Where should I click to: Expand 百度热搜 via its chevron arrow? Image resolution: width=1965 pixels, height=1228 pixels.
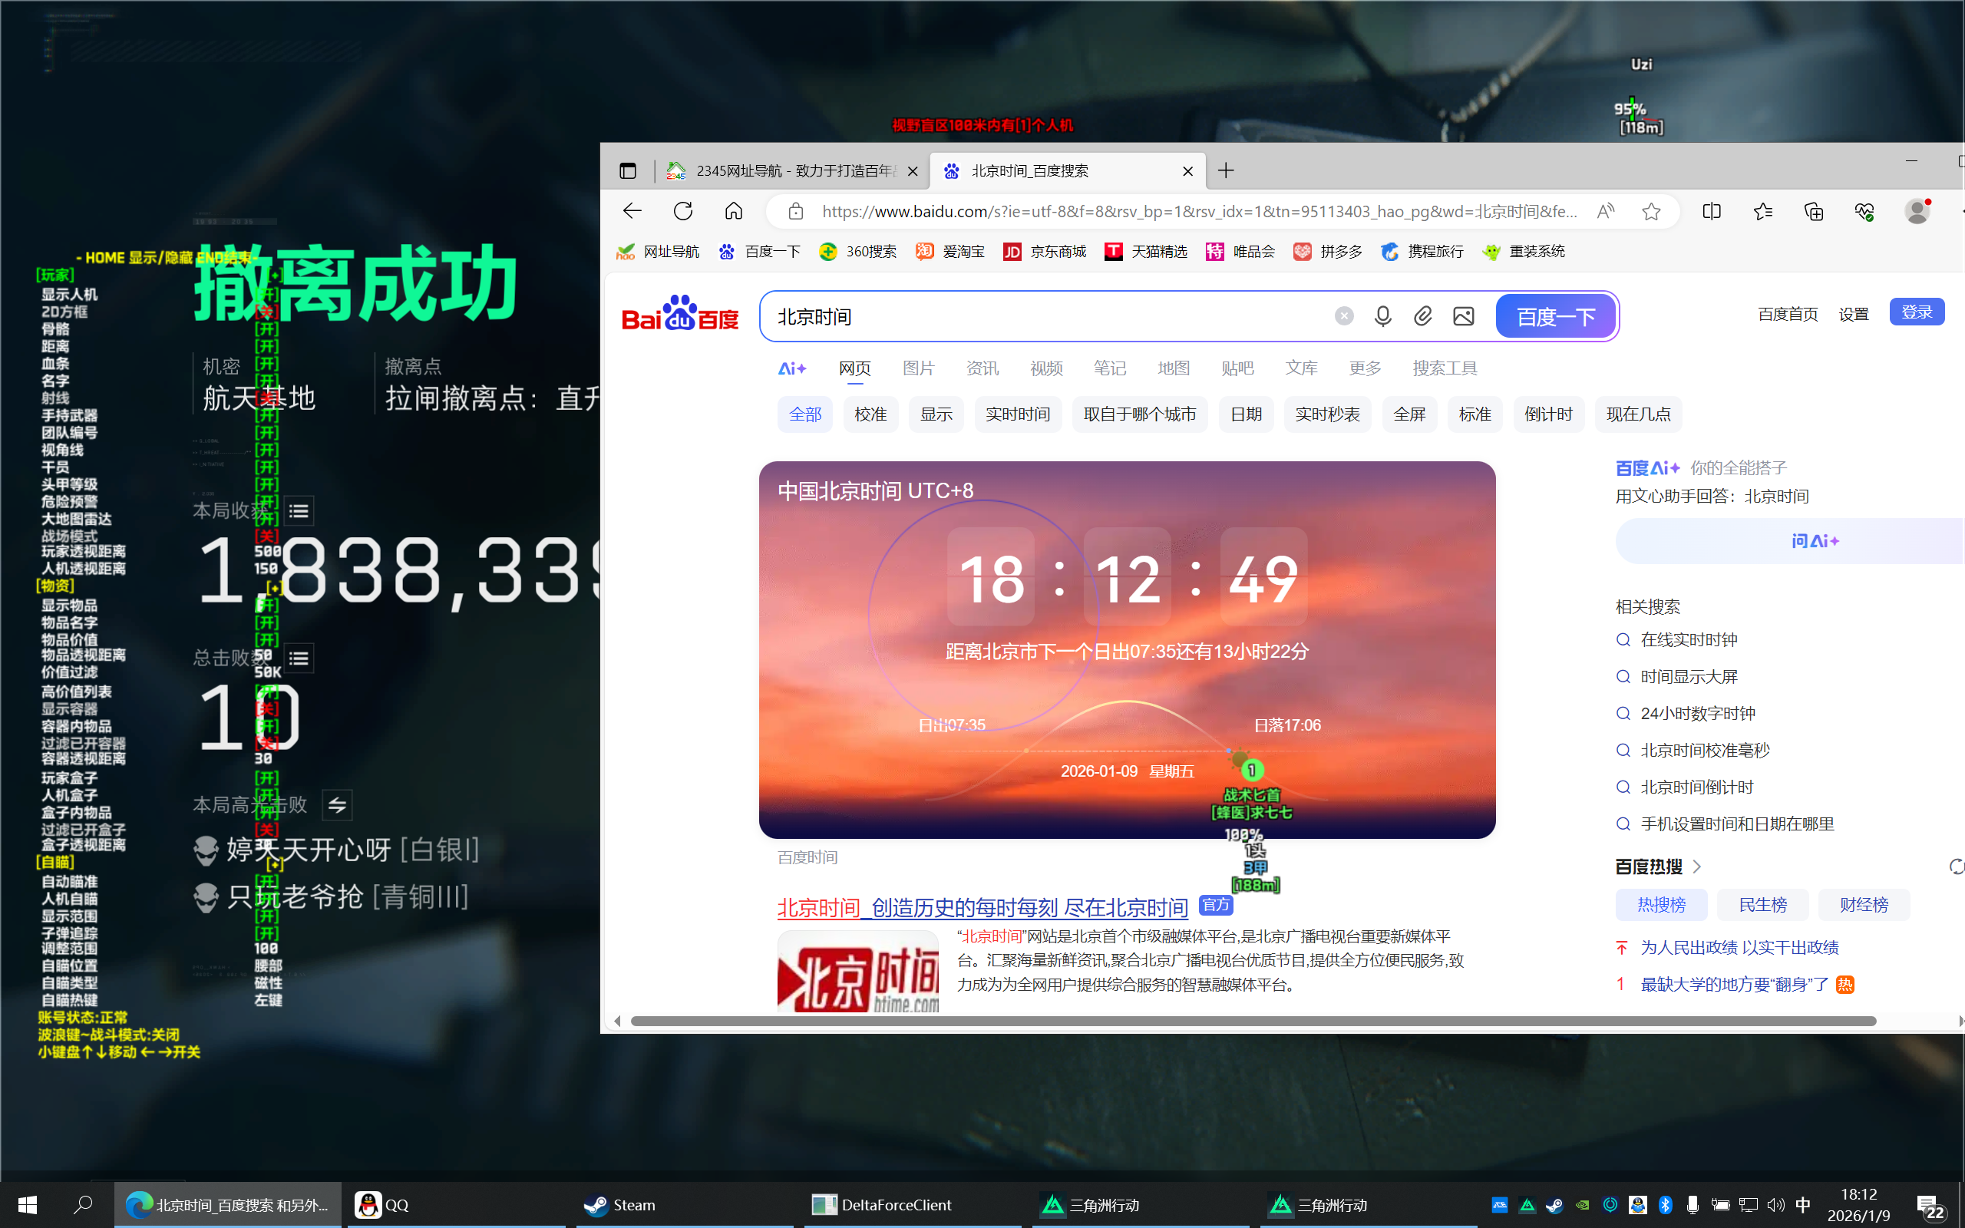pos(1696,866)
